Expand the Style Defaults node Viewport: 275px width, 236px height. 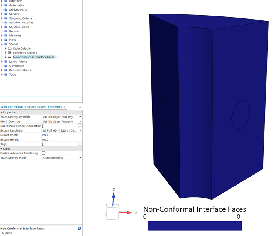[5, 49]
